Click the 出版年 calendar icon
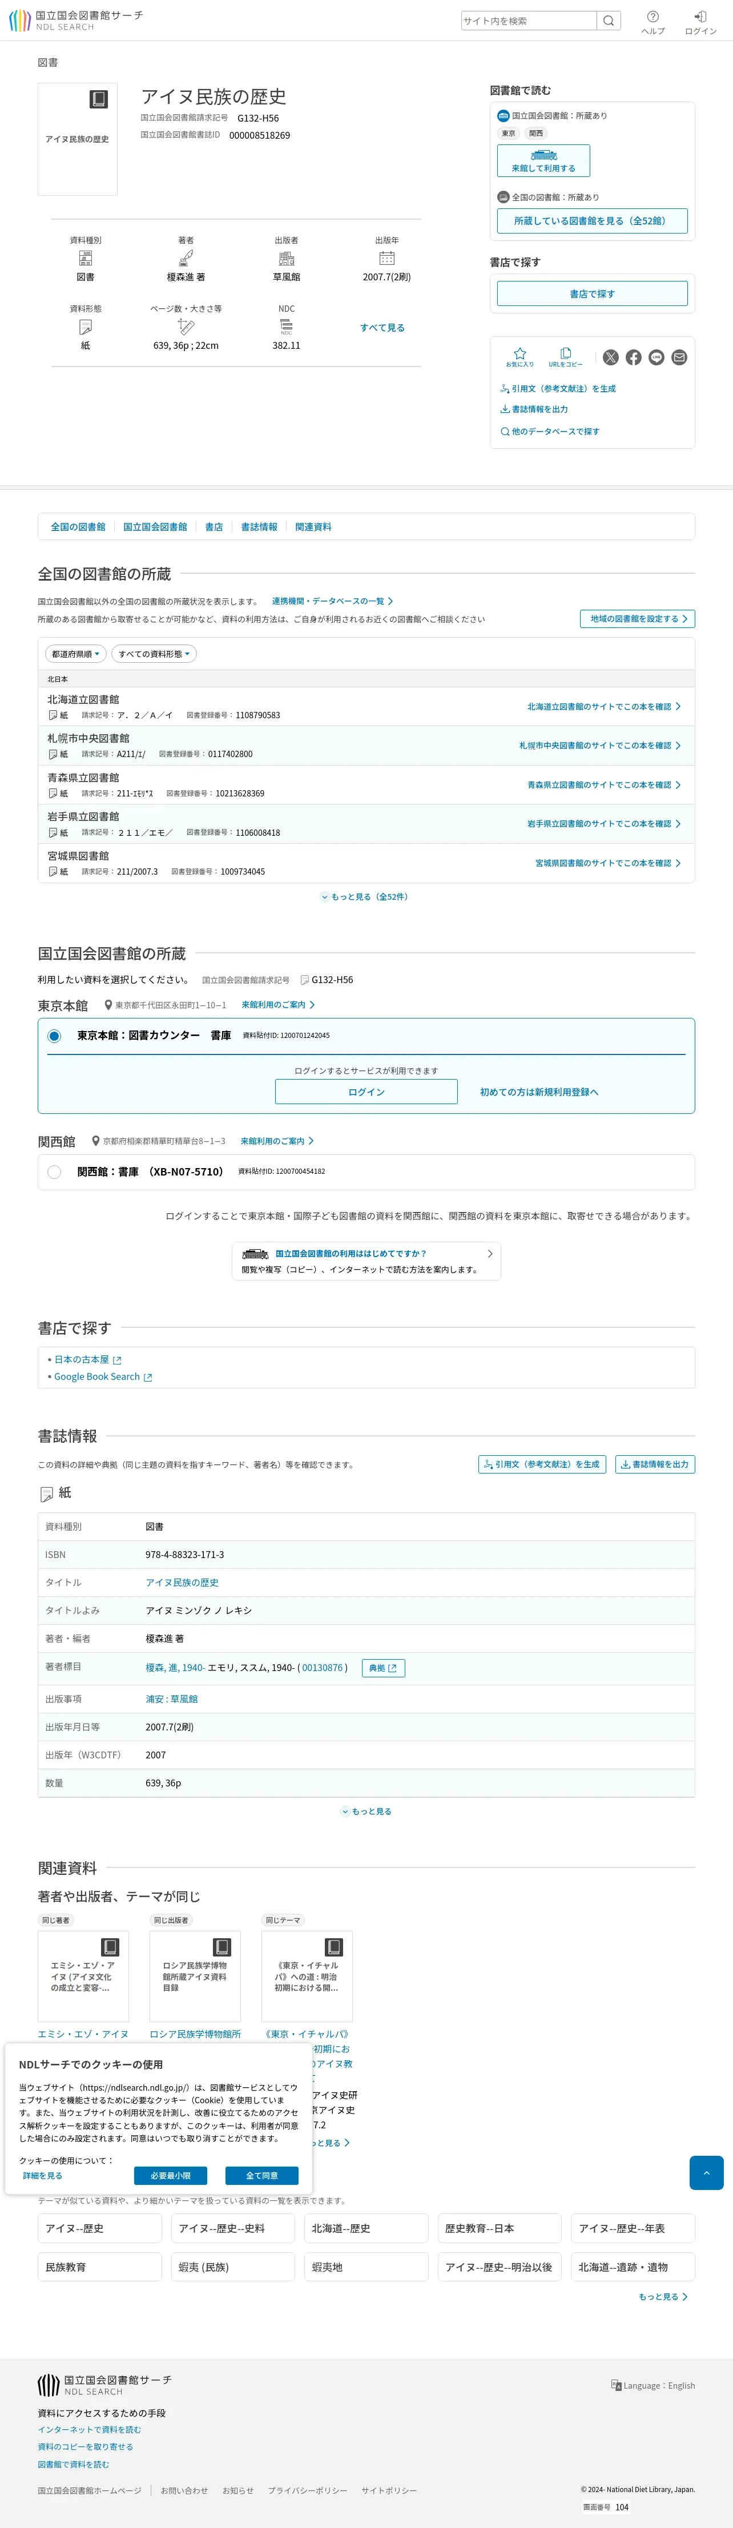Viewport: 733px width, 2528px height. 386,258
